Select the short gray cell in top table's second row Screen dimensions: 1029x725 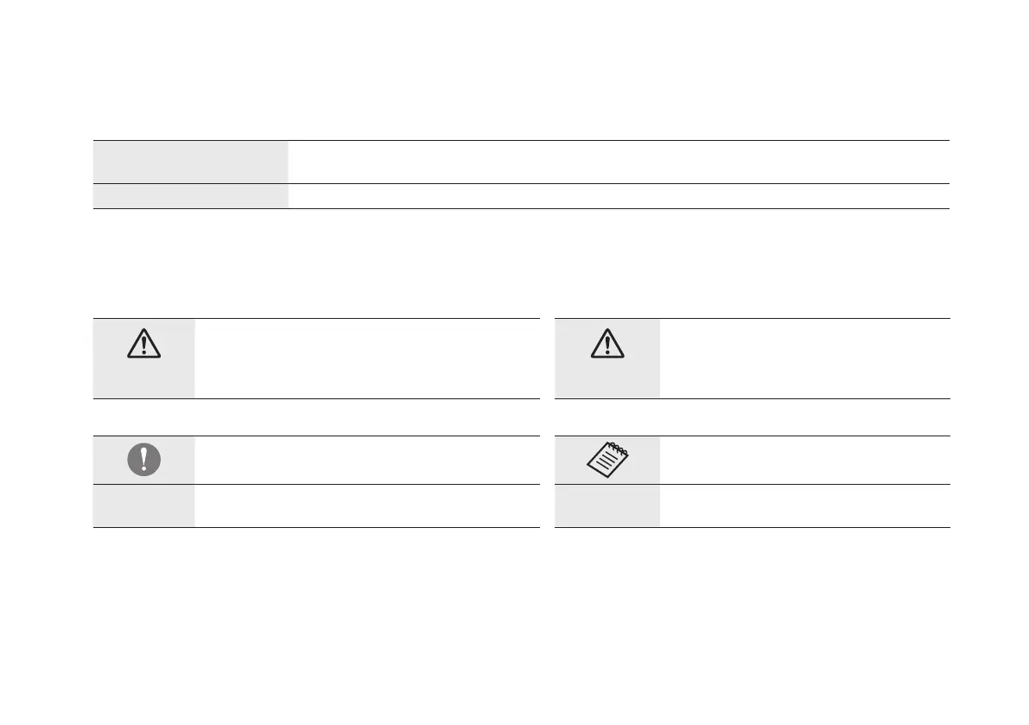click(190, 196)
